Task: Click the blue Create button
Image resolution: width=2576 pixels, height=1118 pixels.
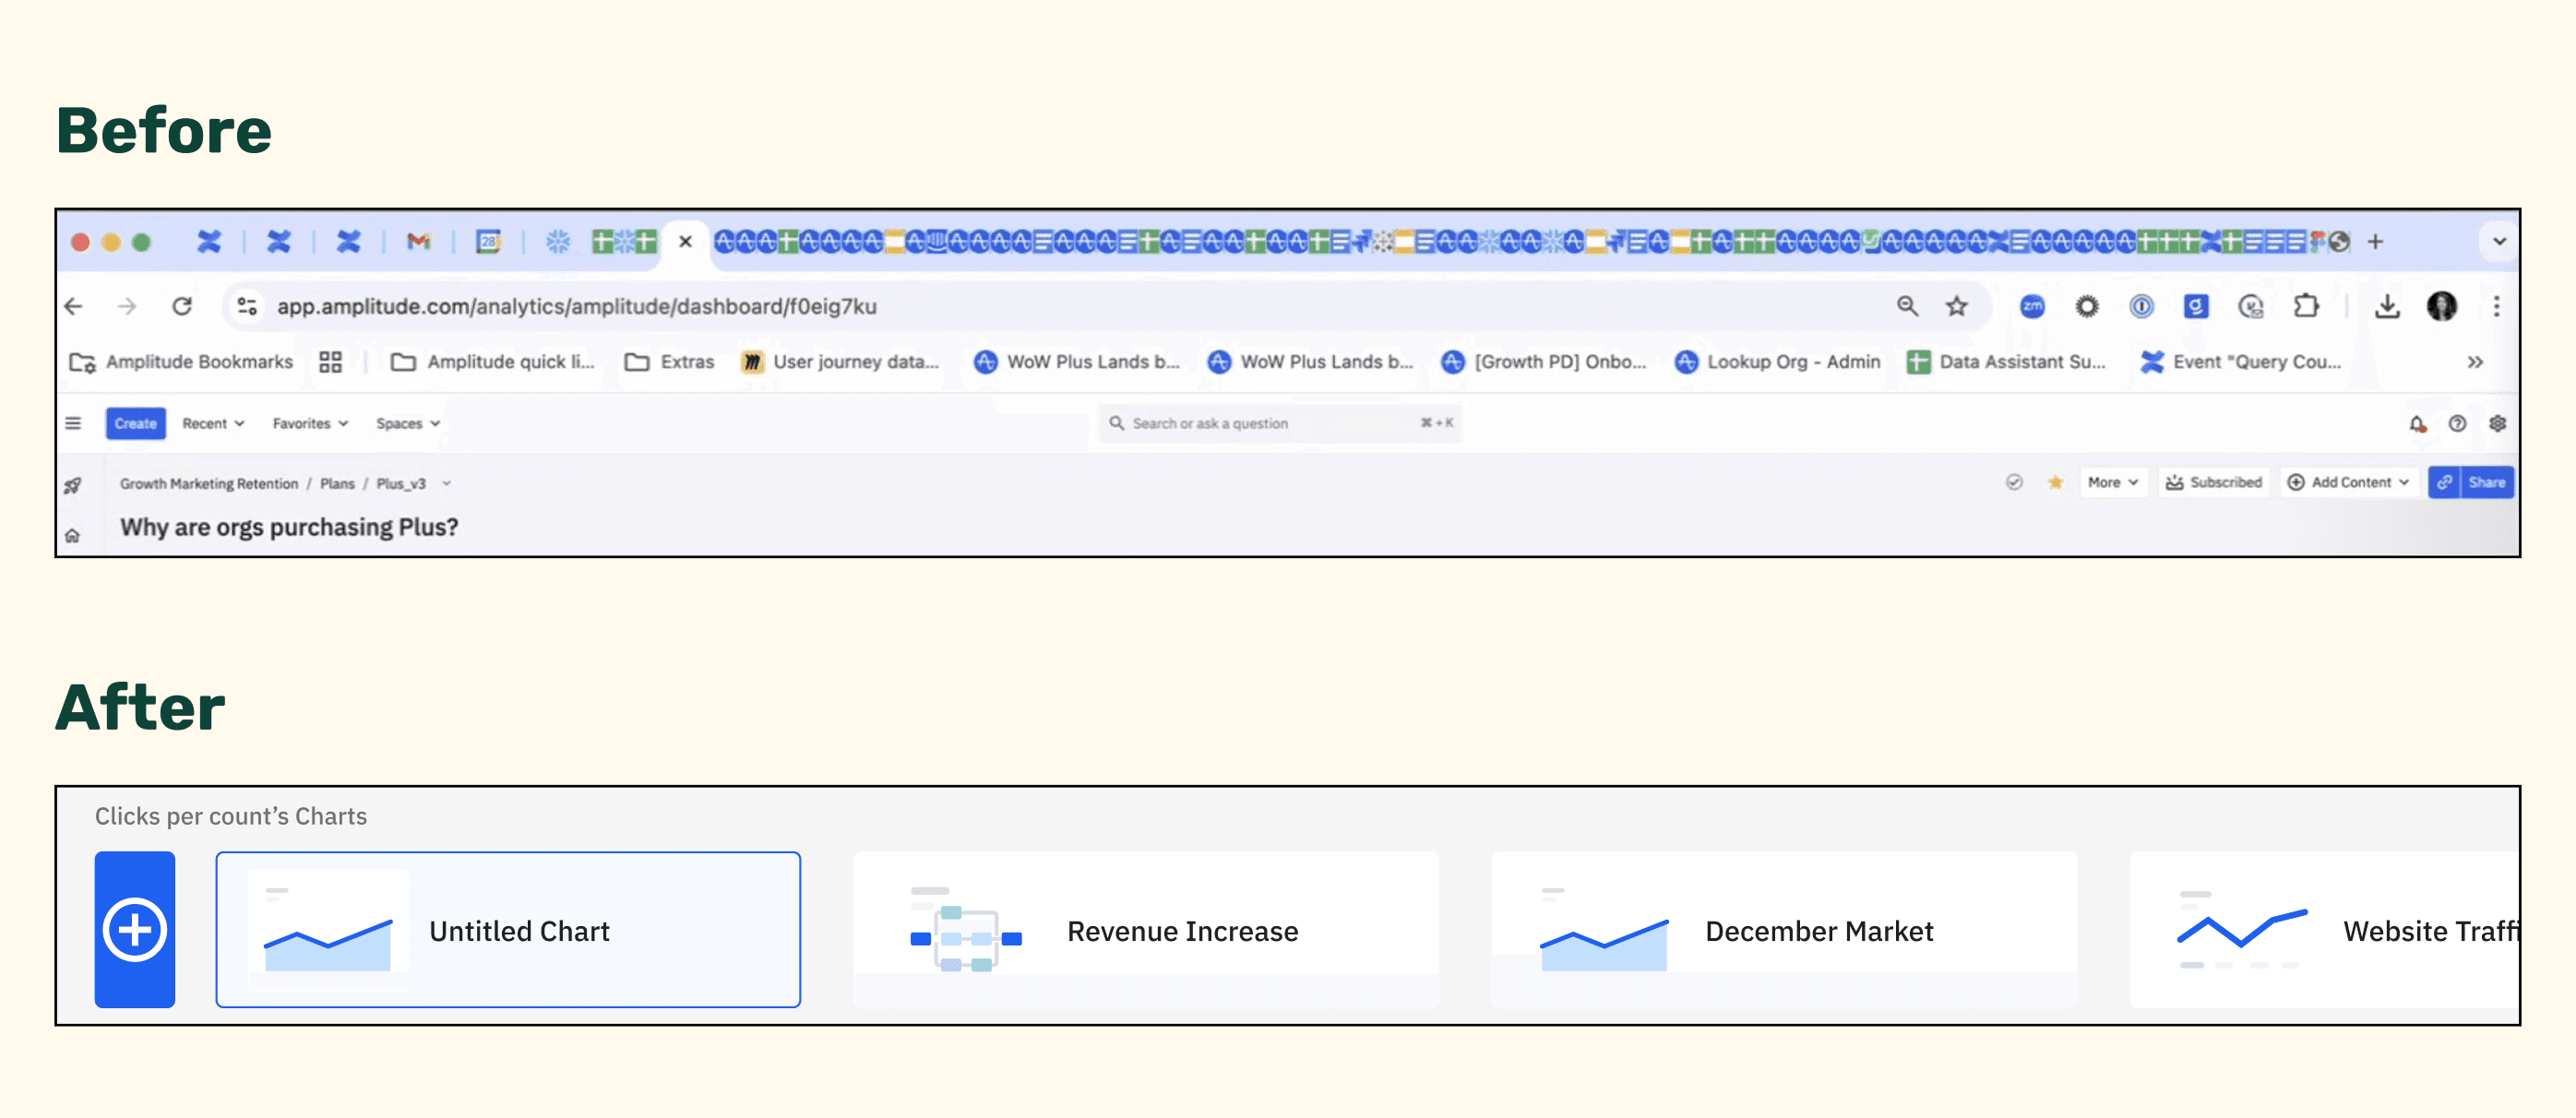Action: point(135,423)
